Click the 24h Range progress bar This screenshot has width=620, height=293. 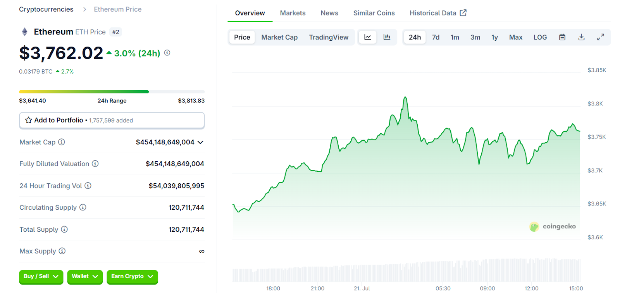coord(112,92)
